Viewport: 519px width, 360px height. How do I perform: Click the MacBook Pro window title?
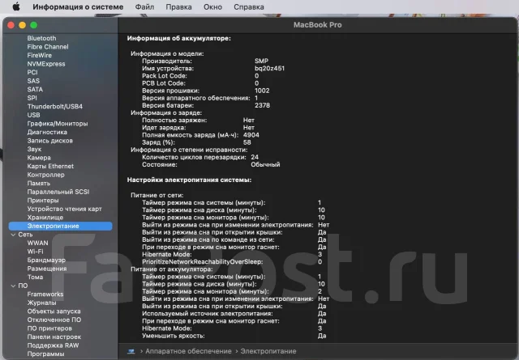point(317,25)
